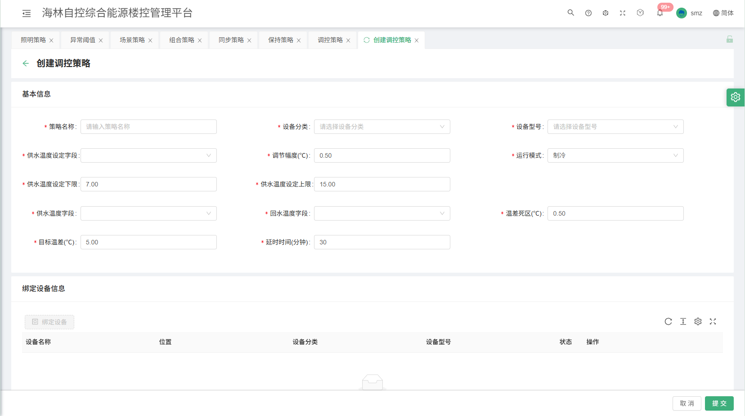Click the 供水温度设定上限 field 15.00
745x416 pixels.
coord(382,184)
